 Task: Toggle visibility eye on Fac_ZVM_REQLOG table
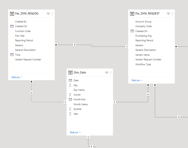click(x=48, y=14)
